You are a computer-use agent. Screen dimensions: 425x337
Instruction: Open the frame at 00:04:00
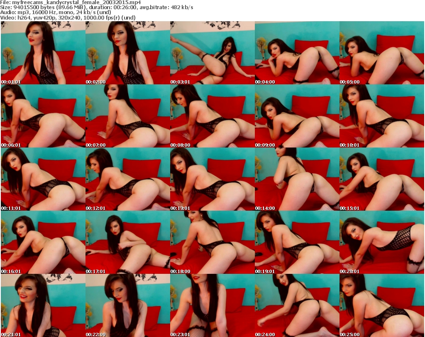click(x=297, y=53)
